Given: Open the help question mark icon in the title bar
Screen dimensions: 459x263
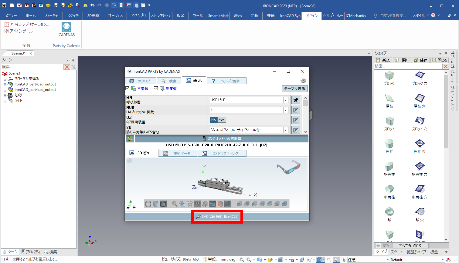Looking at the screenshot, I should pos(433,15).
